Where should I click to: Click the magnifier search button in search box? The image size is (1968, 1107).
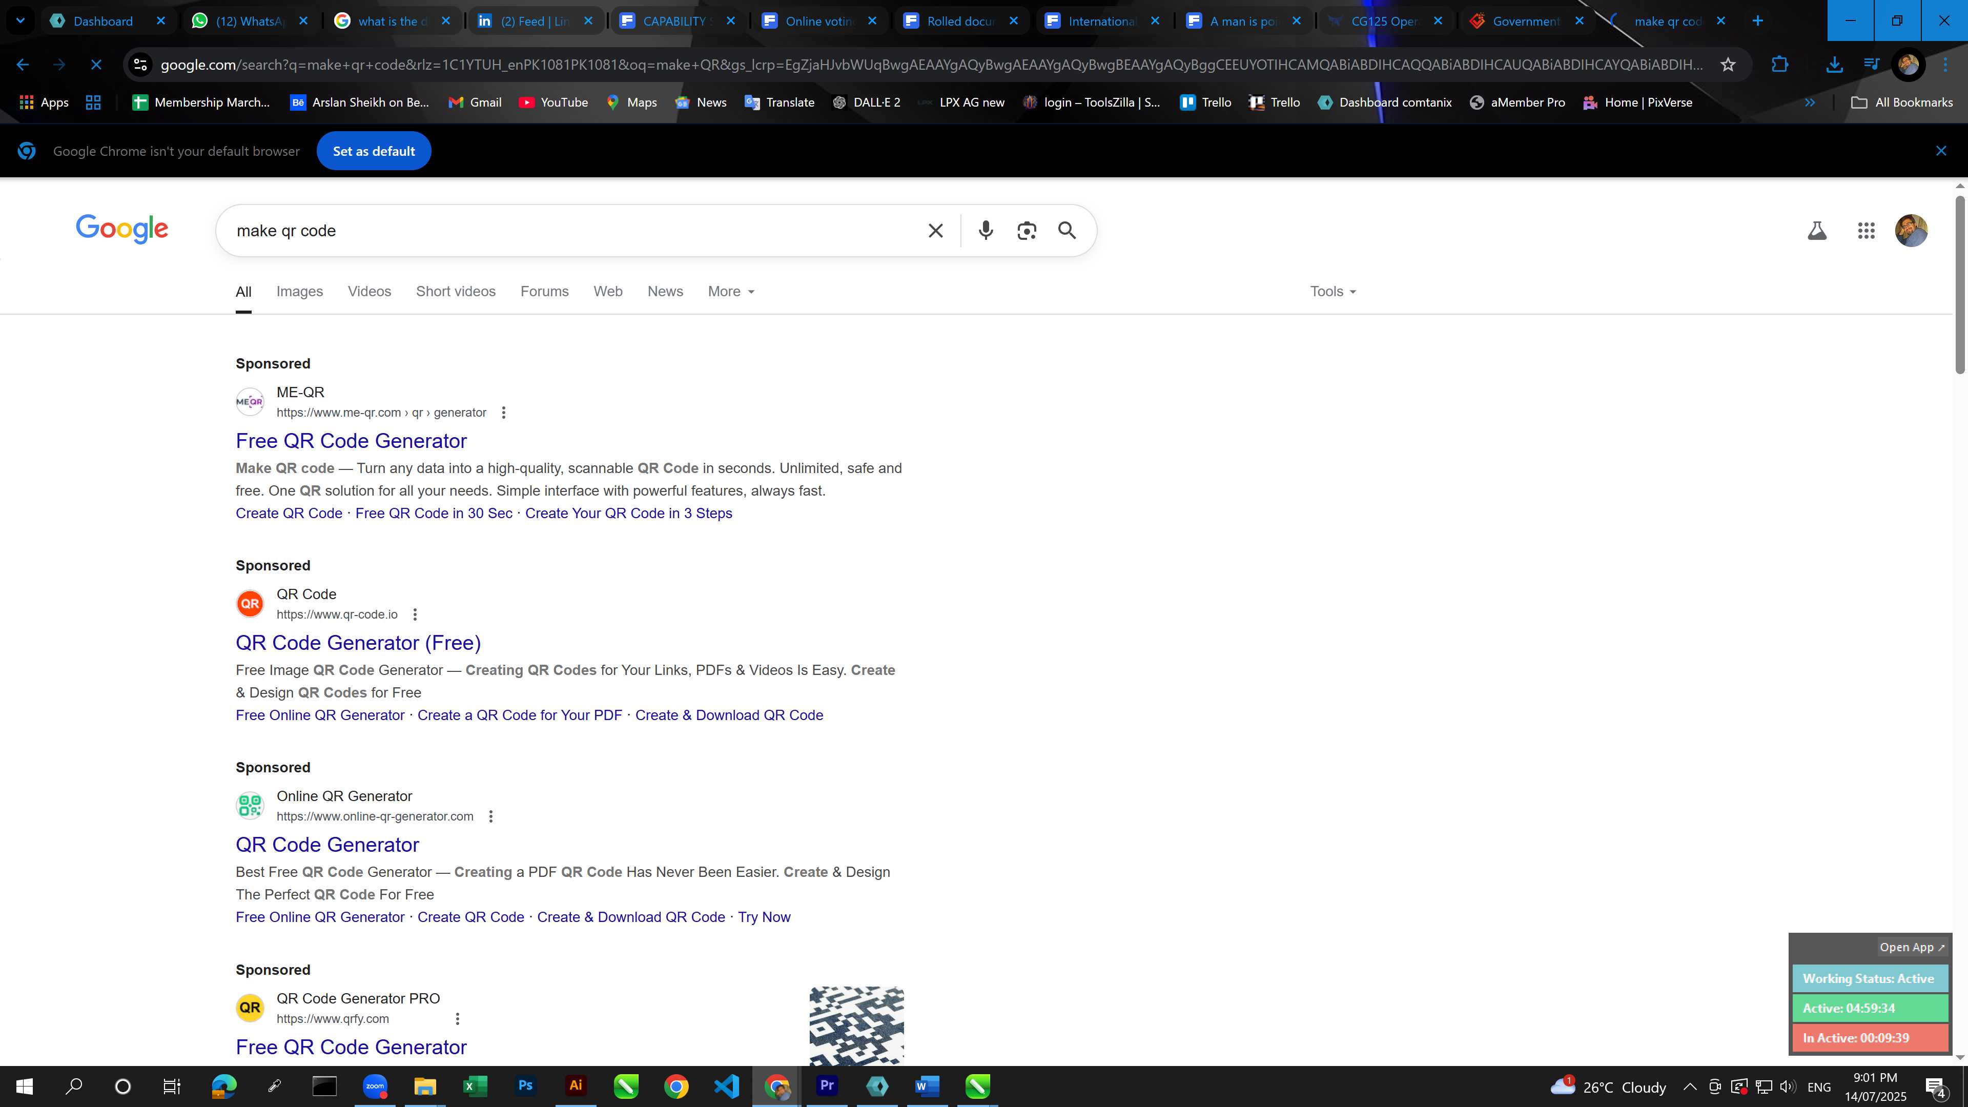(1067, 230)
